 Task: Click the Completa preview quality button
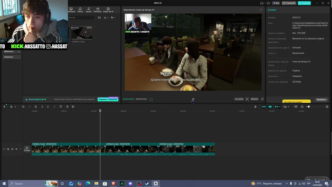(239, 99)
